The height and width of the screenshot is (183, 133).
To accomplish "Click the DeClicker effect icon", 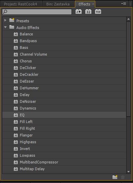I will click(x=16, y=68).
